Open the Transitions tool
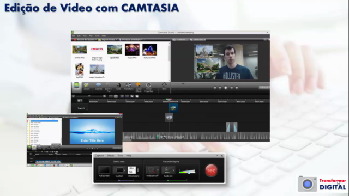349x196 pixels. coord(129,87)
